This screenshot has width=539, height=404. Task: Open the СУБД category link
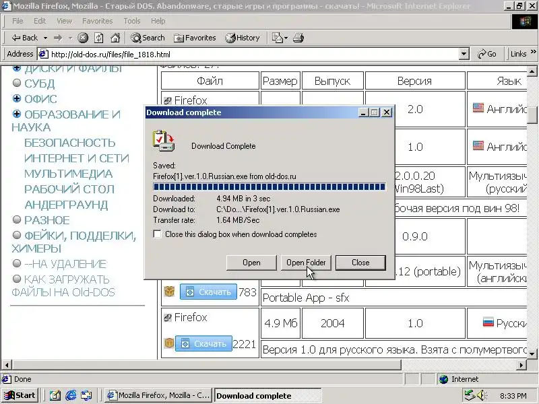click(39, 83)
